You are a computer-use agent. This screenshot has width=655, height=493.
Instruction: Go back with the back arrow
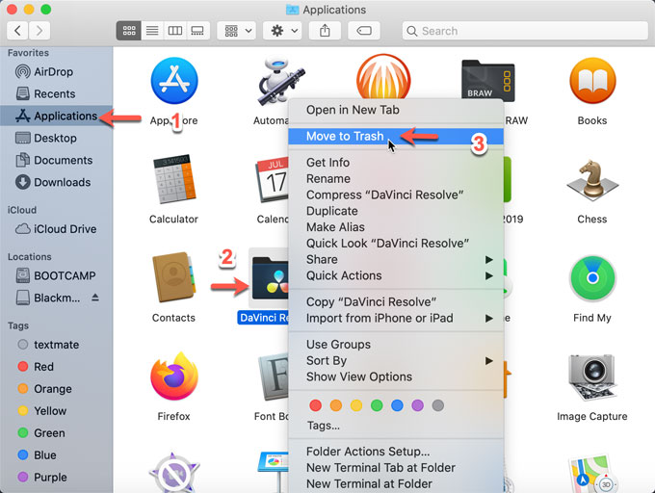click(x=17, y=31)
